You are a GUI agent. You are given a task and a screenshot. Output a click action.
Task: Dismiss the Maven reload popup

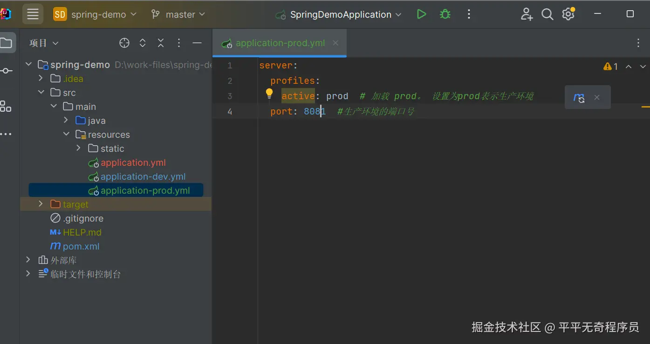tap(597, 98)
